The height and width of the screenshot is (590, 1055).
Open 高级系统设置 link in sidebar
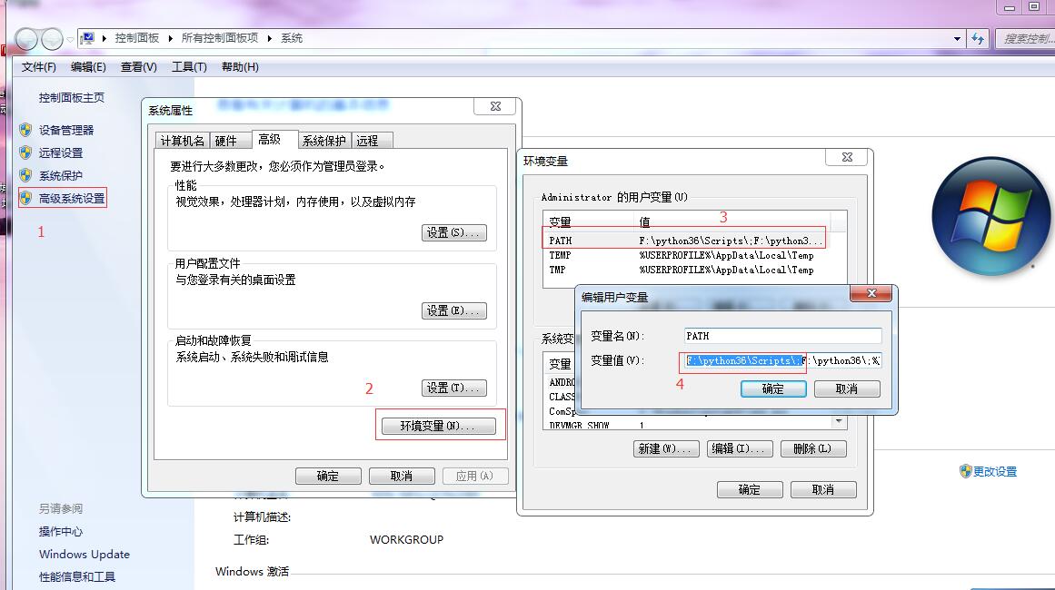click(72, 198)
